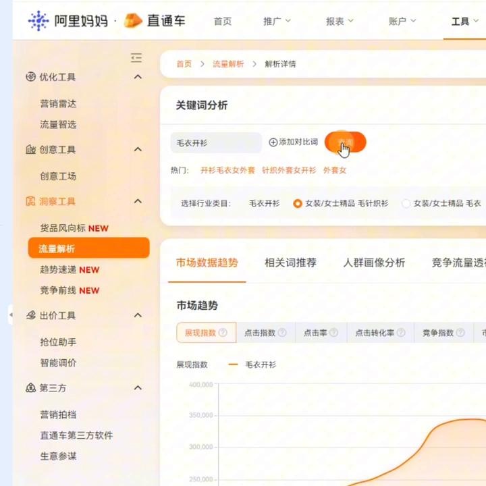Go to 首页 in top navigation
Screen dimensions: 486x486
(x=223, y=21)
